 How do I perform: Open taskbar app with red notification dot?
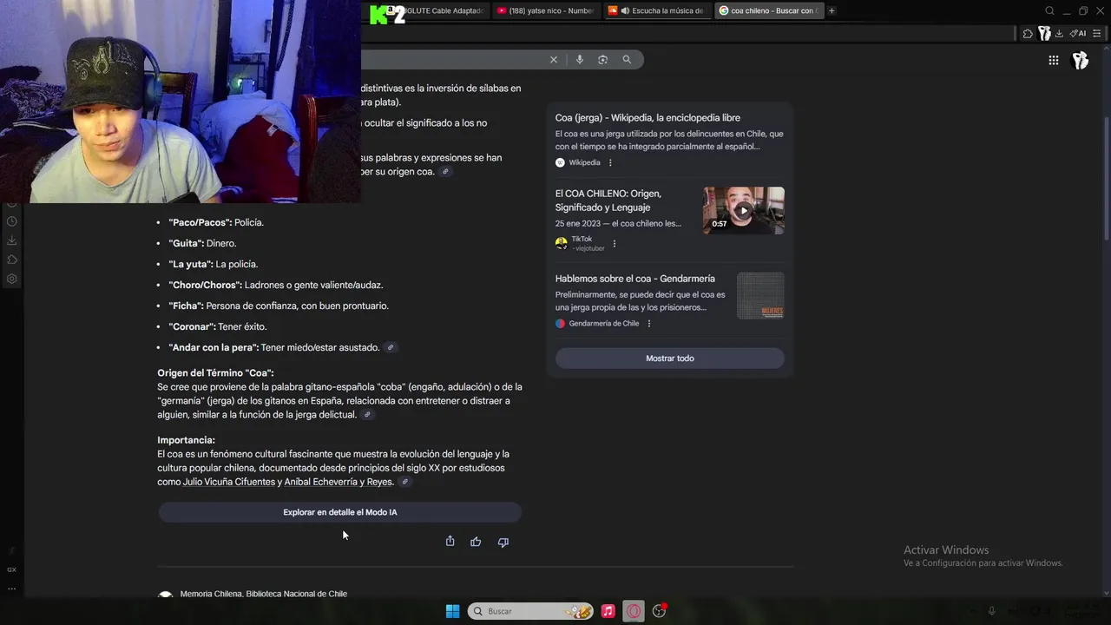click(659, 611)
